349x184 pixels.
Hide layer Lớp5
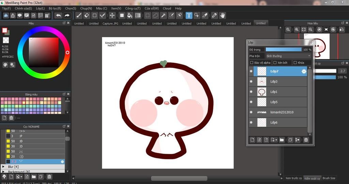pos(251,102)
